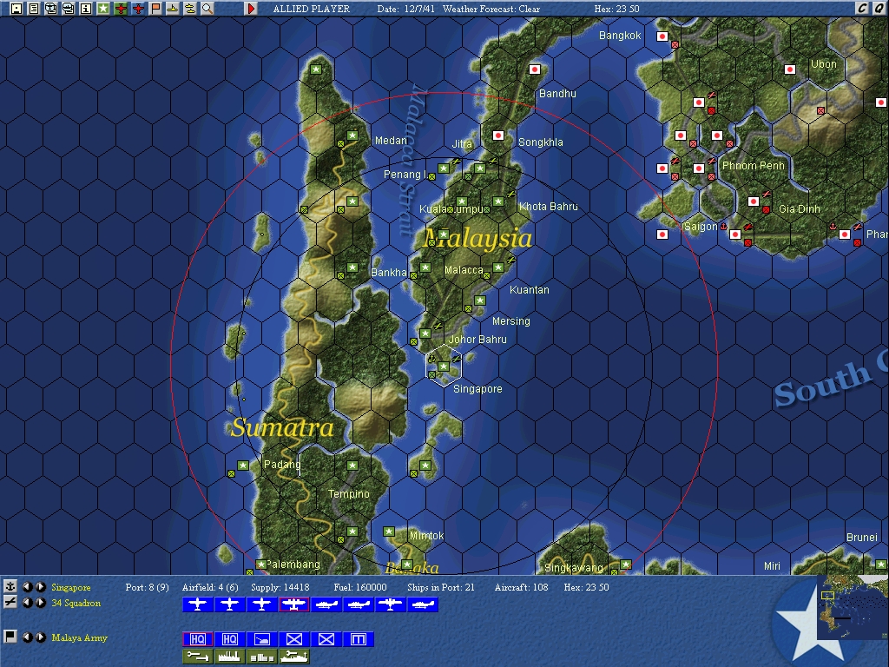
Task: Select the second HQ ground unit icon
Action: pos(229,639)
